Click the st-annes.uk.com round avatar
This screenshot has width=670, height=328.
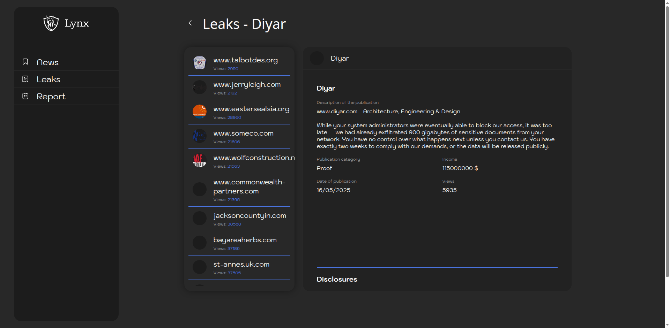click(x=200, y=267)
